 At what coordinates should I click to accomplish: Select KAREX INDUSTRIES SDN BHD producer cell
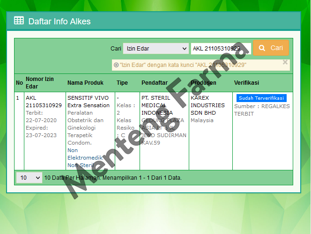tap(207, 105)
